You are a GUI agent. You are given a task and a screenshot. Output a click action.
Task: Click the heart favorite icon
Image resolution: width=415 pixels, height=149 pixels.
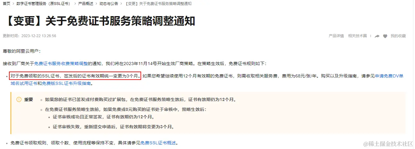[x=385, y=36]
